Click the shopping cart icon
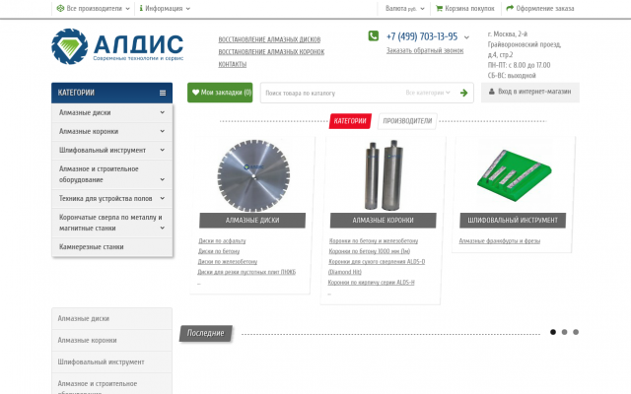The image size is (631, 394). [439, 8]
